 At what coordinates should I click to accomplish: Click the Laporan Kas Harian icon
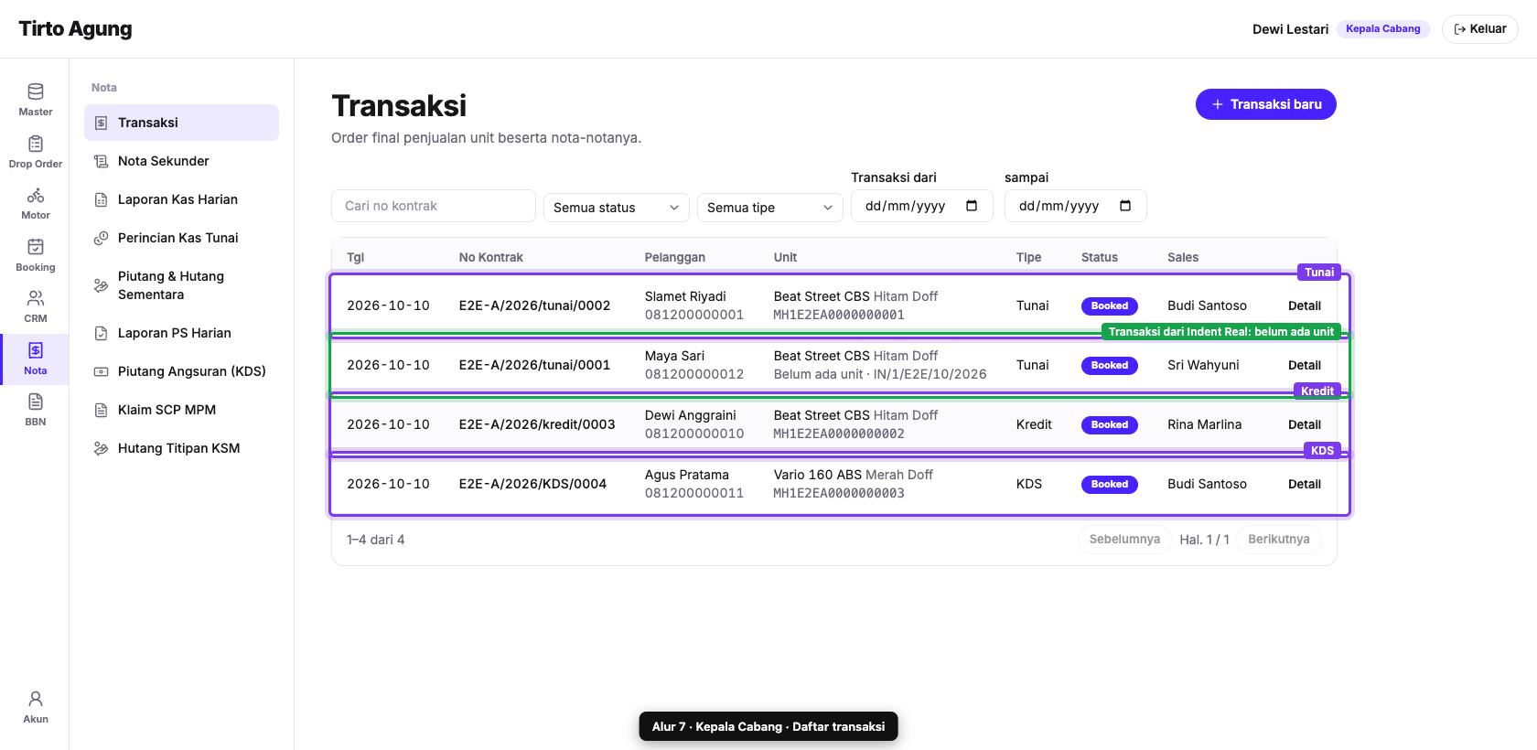(x=102, y=199)
